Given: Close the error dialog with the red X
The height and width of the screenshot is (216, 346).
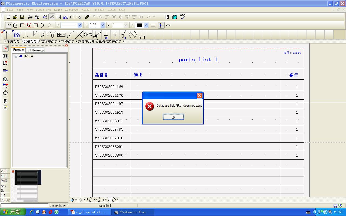Looking at the screenshot, I should pyautogui.click(x=199, y=96).
